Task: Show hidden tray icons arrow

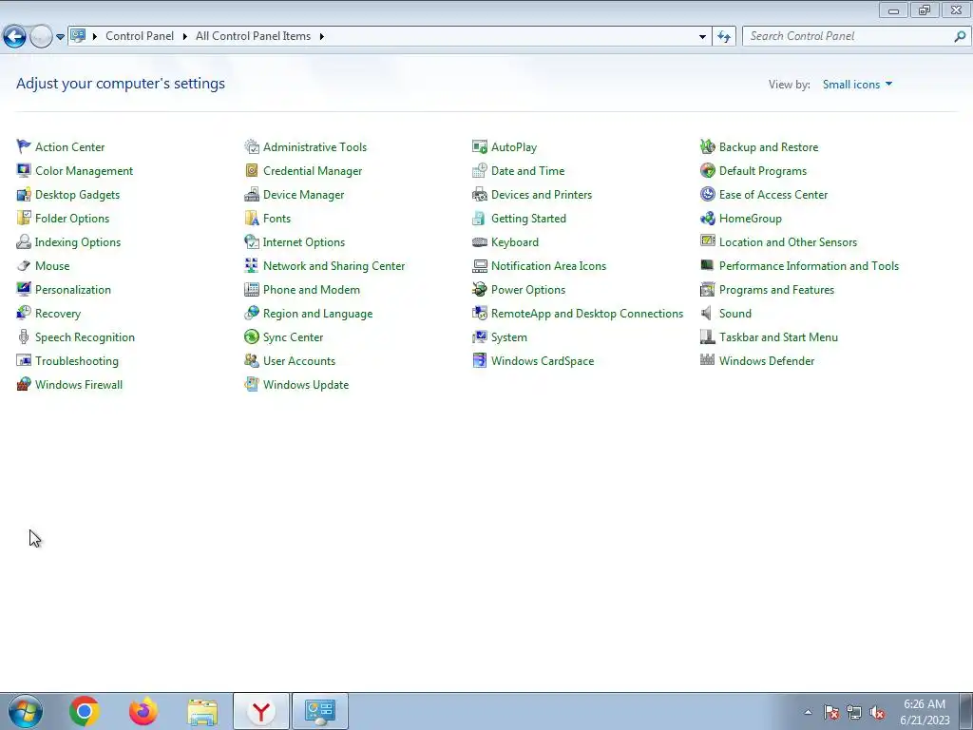Action: click(x=808, y=713)
